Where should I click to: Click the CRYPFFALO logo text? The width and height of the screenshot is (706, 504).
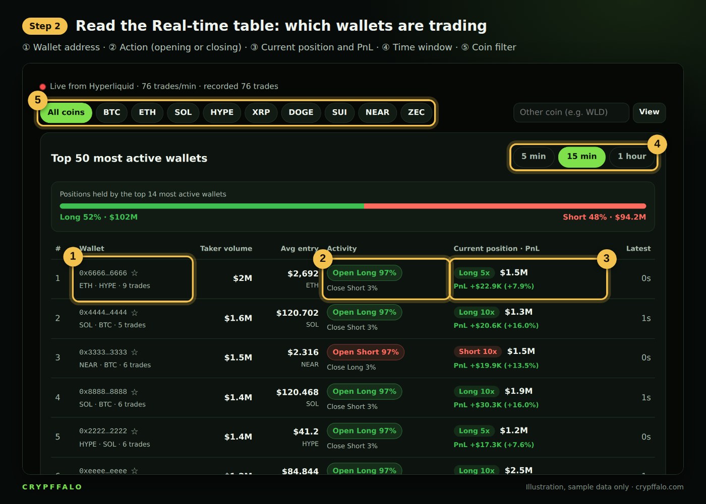click(x=52, y=487)
